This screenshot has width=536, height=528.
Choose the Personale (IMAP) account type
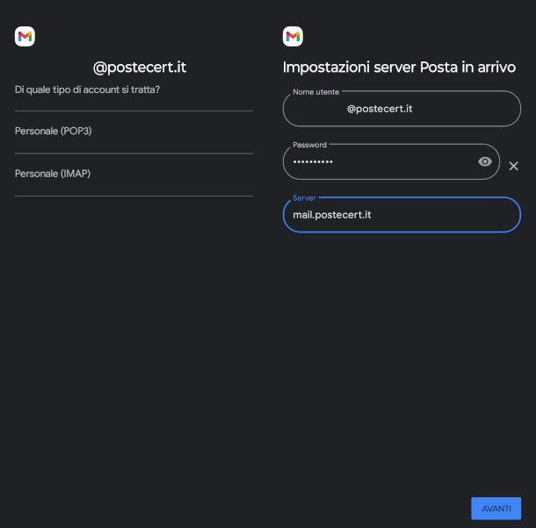coord(53,174)
